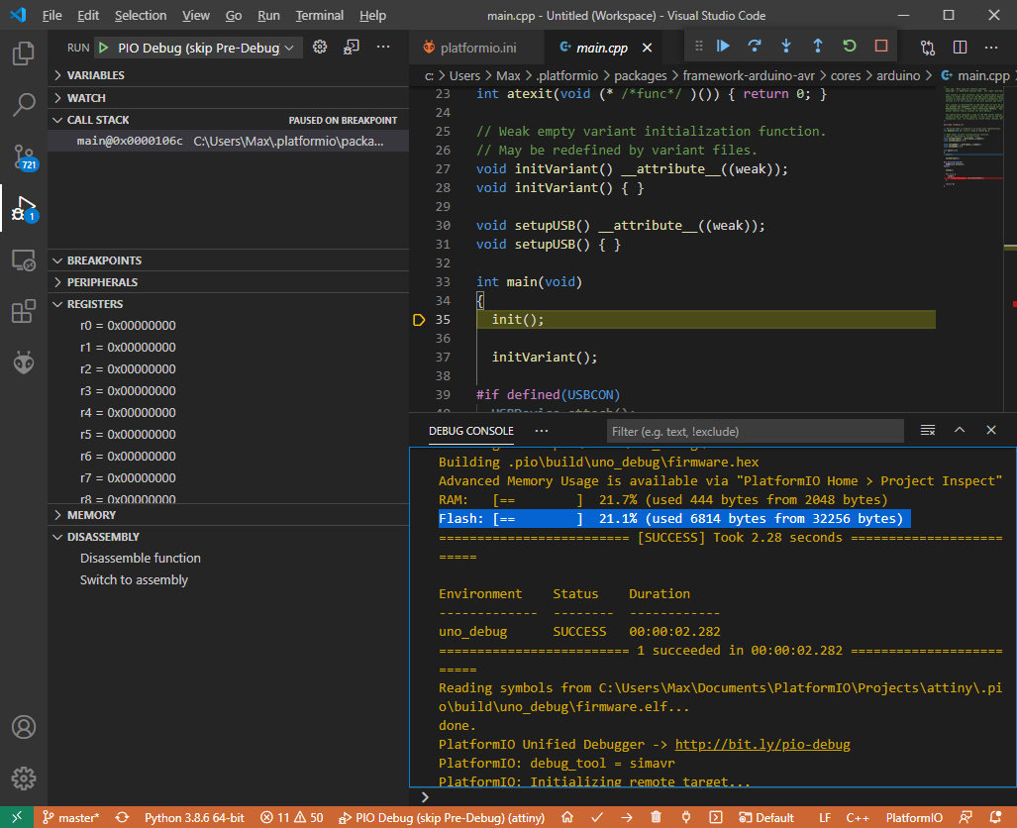Viewport: 1017px width, 828px height.
Task: Step Into in debug toolbar
Action: [786, 46]
